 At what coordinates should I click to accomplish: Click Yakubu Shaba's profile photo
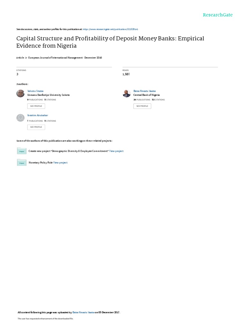click(20, 93)
